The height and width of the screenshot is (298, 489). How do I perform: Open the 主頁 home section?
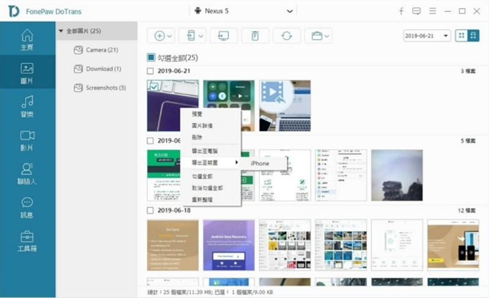[27, 39]
